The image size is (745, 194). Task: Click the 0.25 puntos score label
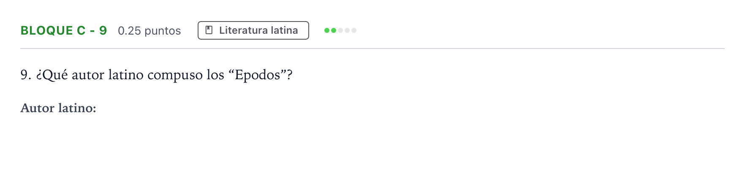150,31
